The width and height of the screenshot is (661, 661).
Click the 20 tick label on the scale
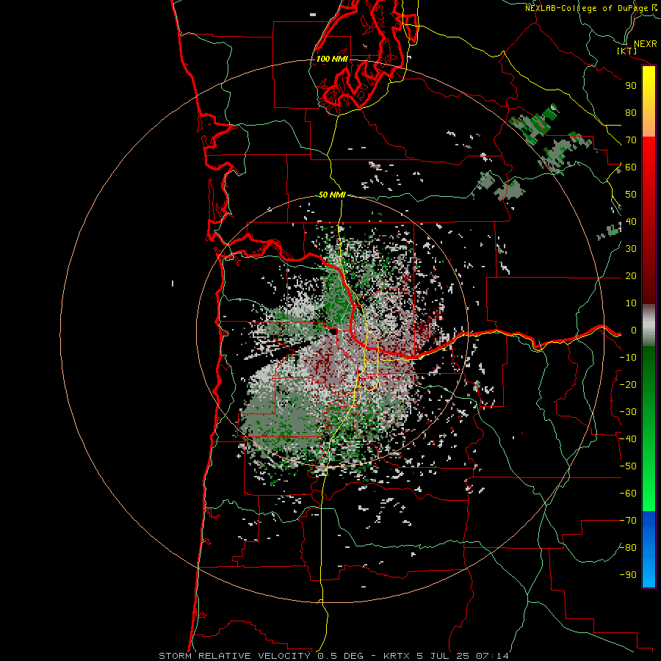pos(631,276)
